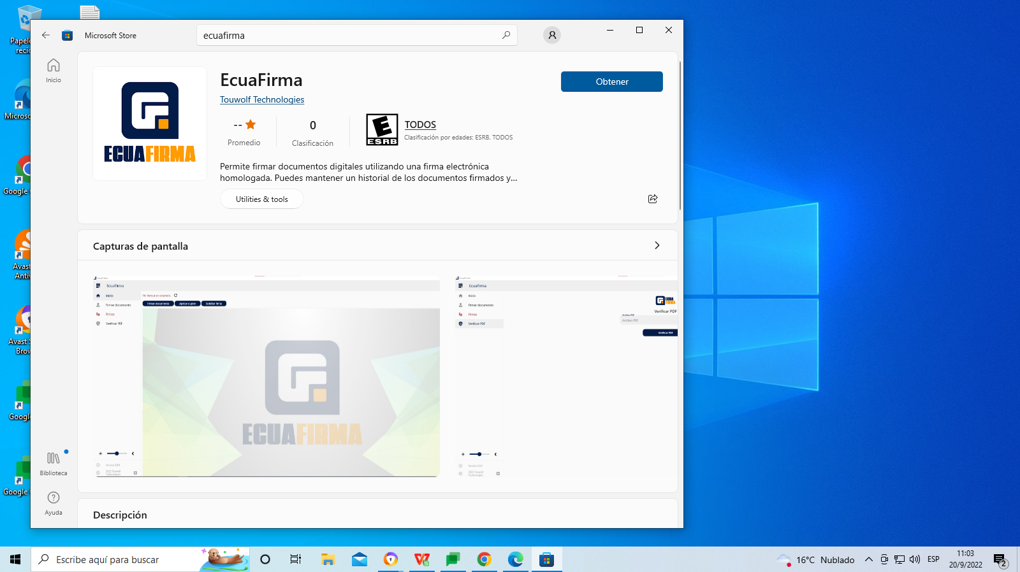Open second Verificar PDF screenshot thumbnail
The image size is (1020, 572).
click(566, 376)
